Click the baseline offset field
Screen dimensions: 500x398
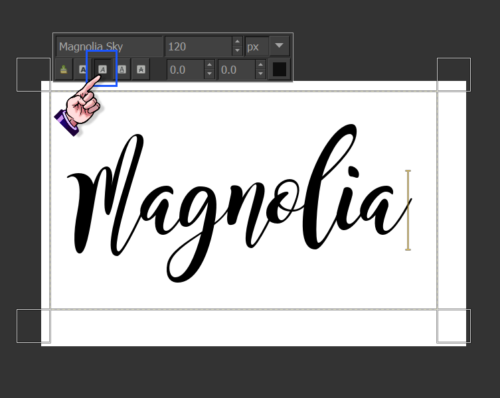point(185,70)
